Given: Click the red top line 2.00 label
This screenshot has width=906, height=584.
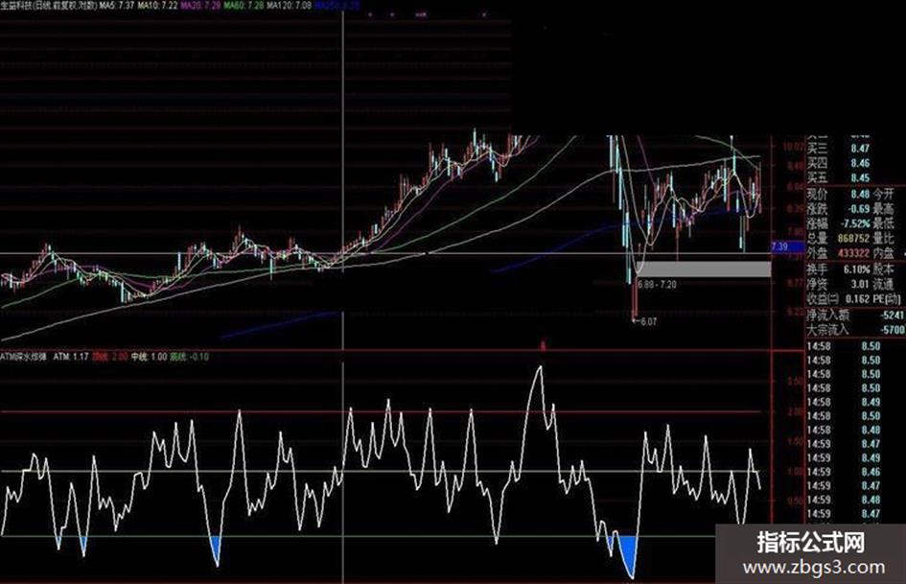Looking at the screenshot, I should [x=110, y=357].
